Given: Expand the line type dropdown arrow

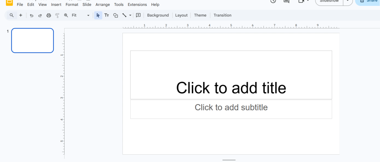Looking at the screenshot, I should point(130,15).
